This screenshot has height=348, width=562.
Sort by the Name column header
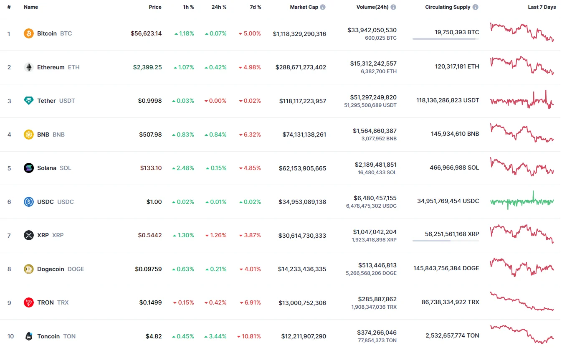[31, 7]
